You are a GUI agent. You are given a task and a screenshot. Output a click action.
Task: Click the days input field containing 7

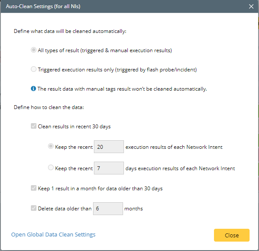(x=108, y=168)
